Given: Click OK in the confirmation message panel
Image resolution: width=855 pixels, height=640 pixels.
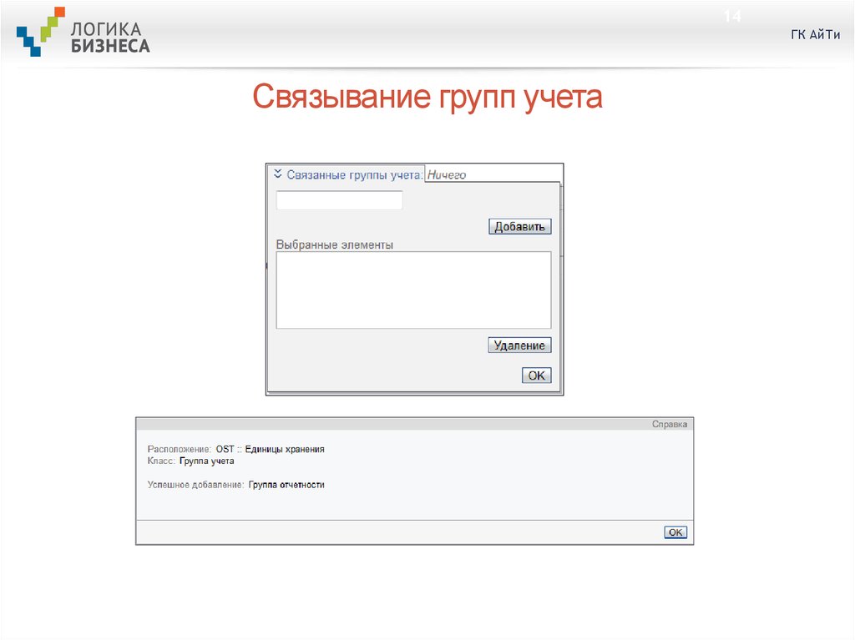Looking at the screenshot, I should coord(675,532).
